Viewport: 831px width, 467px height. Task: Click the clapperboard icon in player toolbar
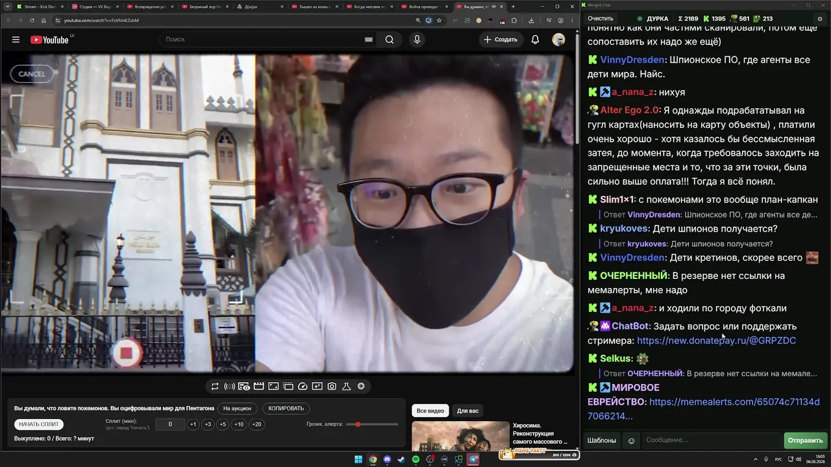(x=258, y=387)
